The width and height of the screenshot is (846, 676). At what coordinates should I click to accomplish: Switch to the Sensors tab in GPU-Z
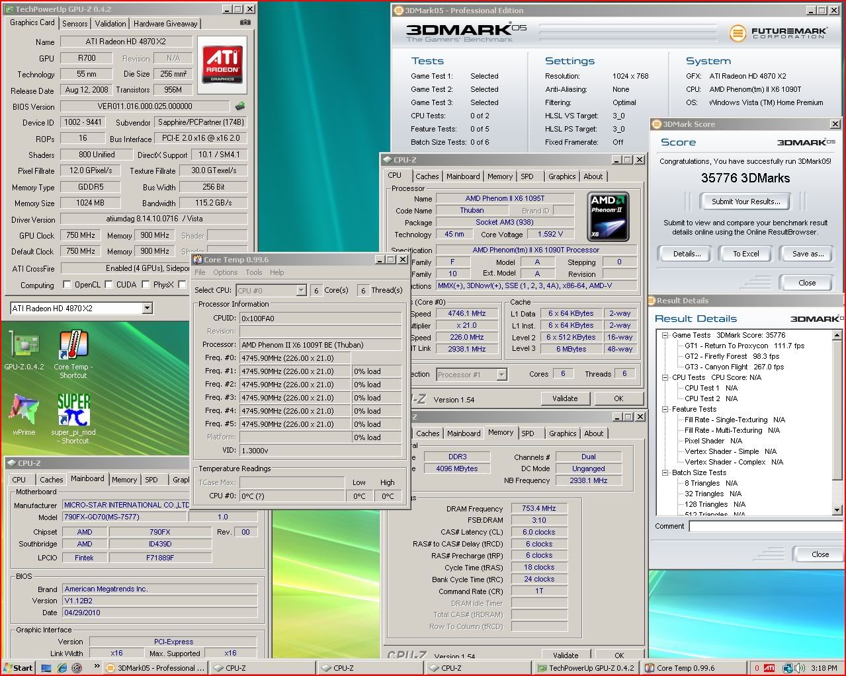click(75, 23)
